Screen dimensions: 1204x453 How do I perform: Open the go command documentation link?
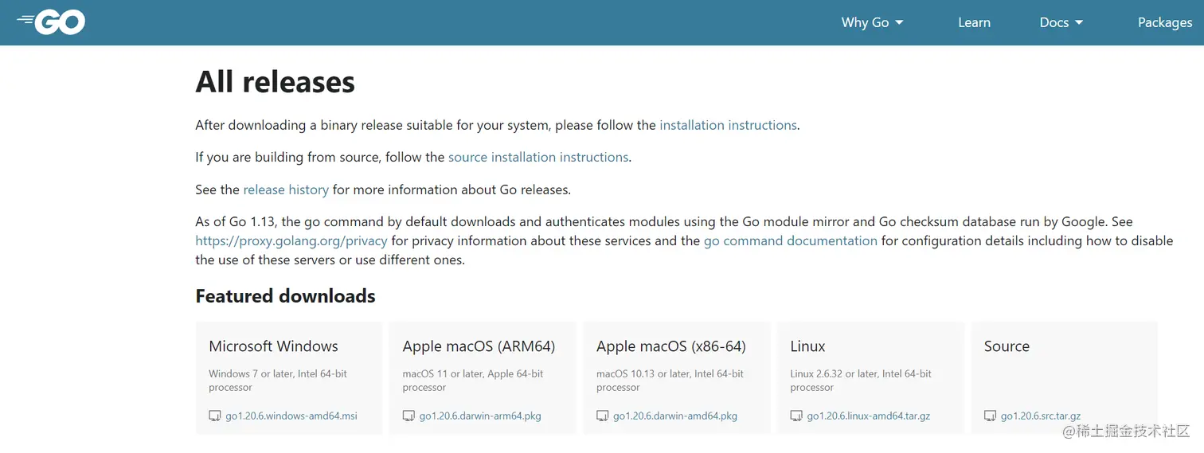(x=790, y=240)
